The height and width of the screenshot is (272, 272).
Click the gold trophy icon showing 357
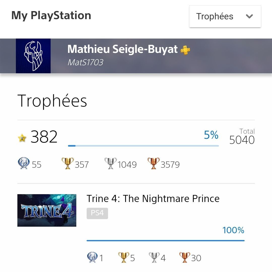(68, 163)
